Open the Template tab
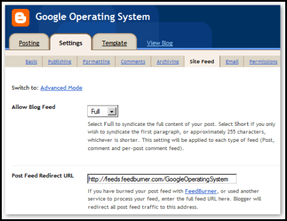The height and width of the screenshot is (221, 287). [x=114, y=43]
